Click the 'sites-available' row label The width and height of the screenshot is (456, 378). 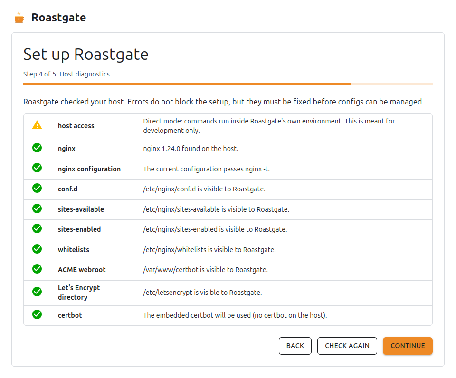click(x=81, y=209)
